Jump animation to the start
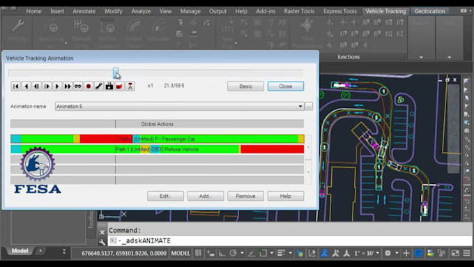Screen dimensions: 474x267 [x=16, y=86]
